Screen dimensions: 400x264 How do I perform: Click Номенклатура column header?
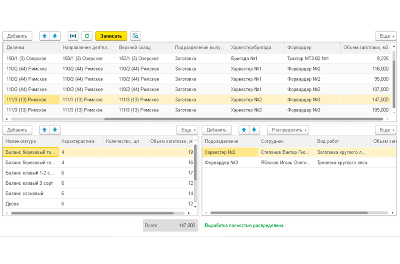(x=31, y=141)
